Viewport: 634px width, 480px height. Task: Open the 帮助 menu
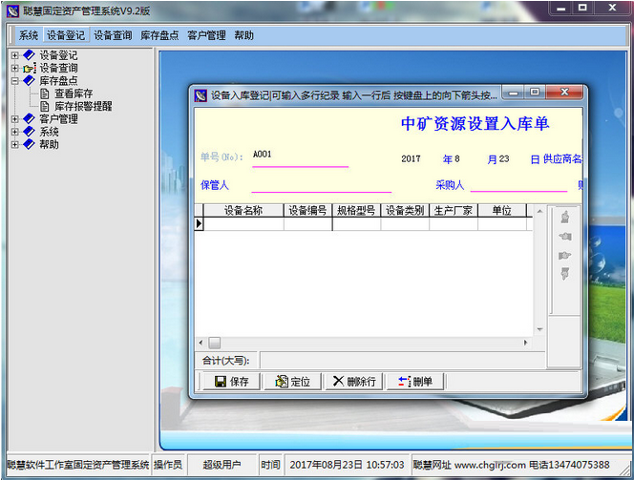243,35
